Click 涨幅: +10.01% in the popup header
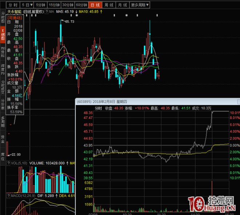Viewport: 240px width, 215px height. 137,108
